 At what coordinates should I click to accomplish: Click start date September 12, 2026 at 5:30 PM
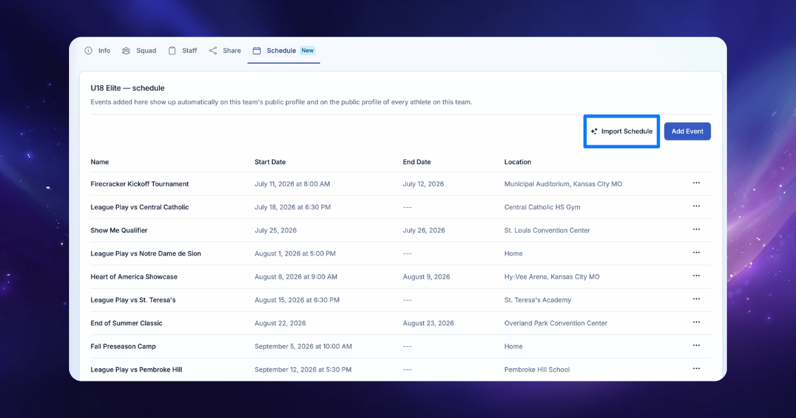click(303, 370)
